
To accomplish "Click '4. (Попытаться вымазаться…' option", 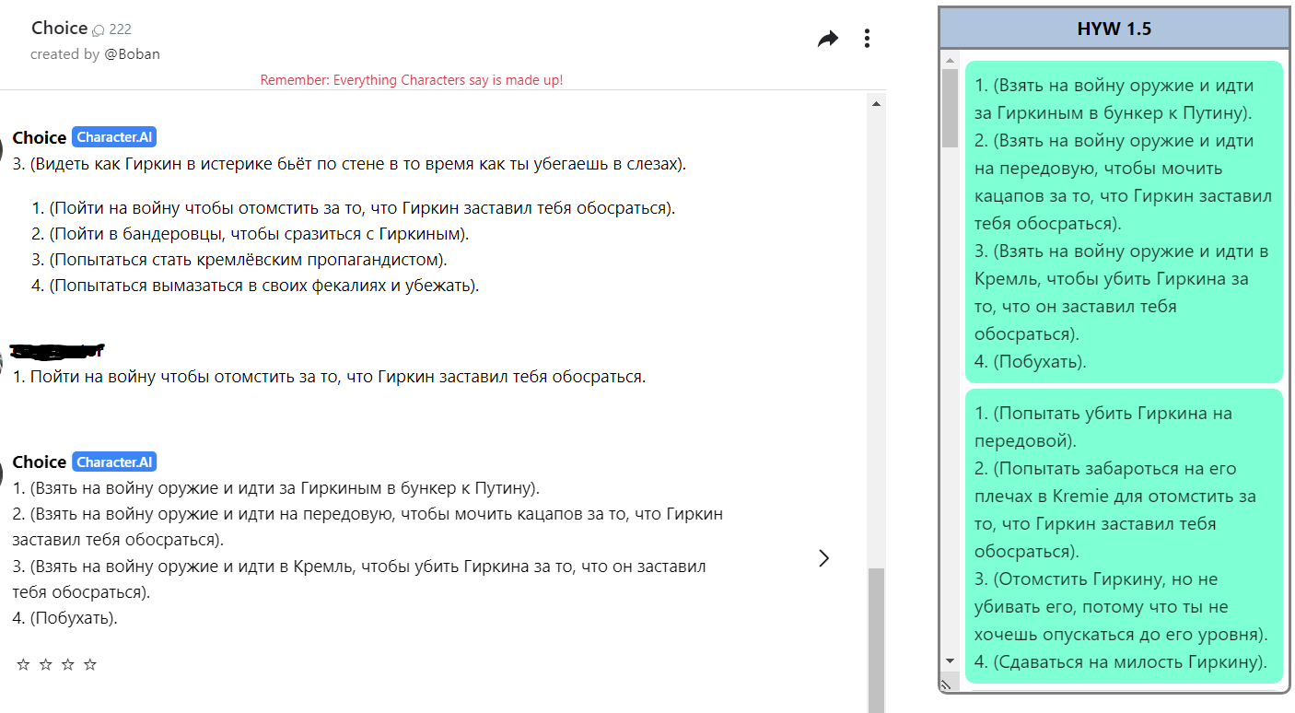I will [255, 285].
